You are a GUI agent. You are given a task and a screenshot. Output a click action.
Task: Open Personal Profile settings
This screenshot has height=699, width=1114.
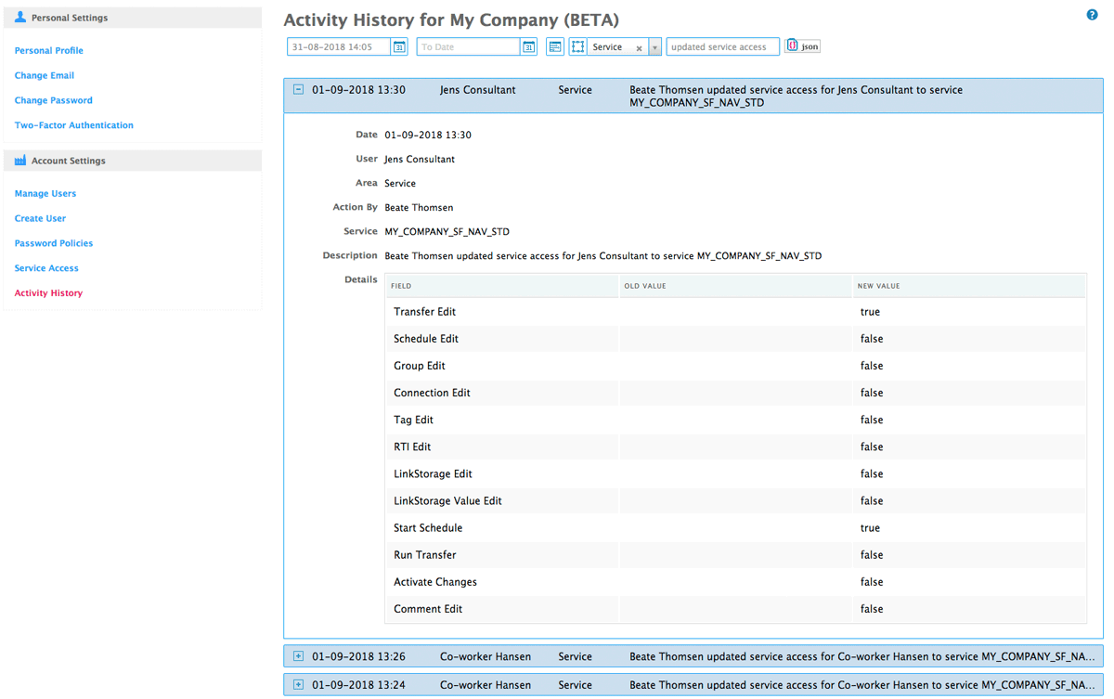(x=49, y=50)
